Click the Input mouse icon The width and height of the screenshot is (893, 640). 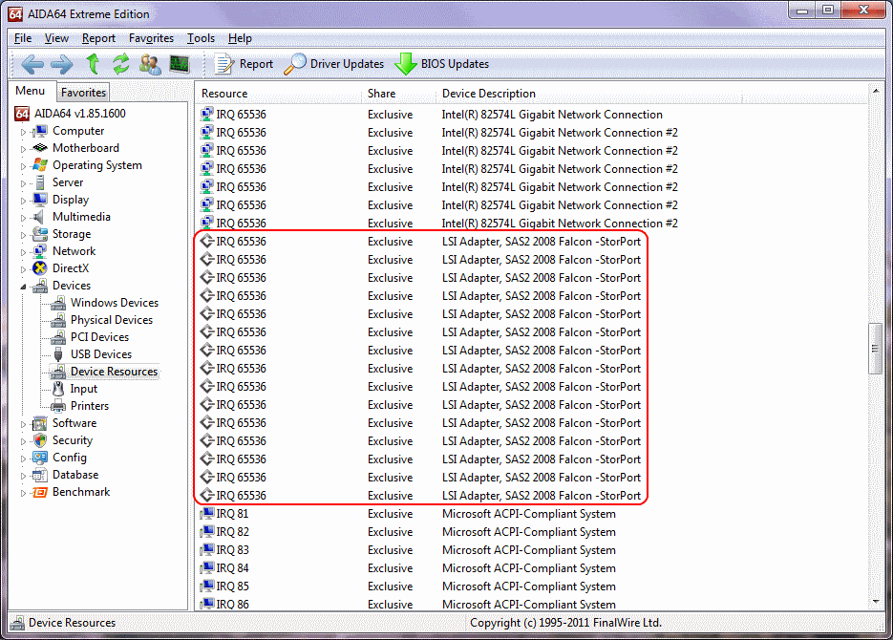pyautogui.click(x=58, y=389)
